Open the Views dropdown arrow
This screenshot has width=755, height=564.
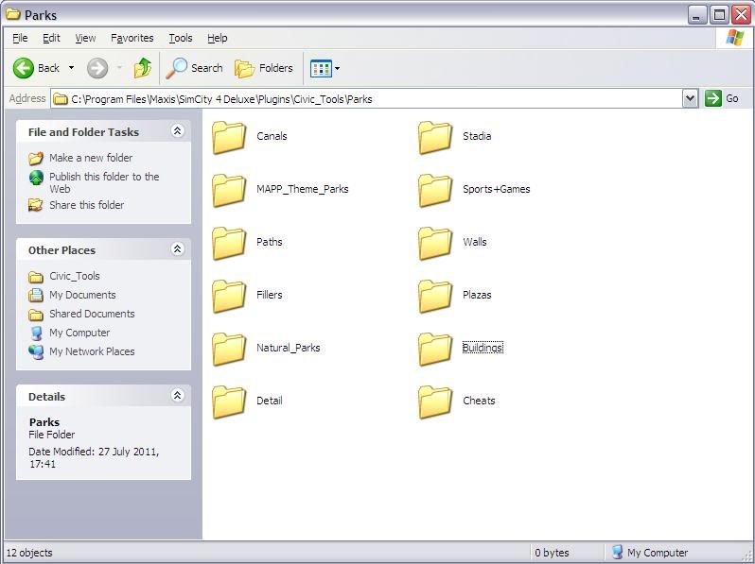tap(337, 68)
